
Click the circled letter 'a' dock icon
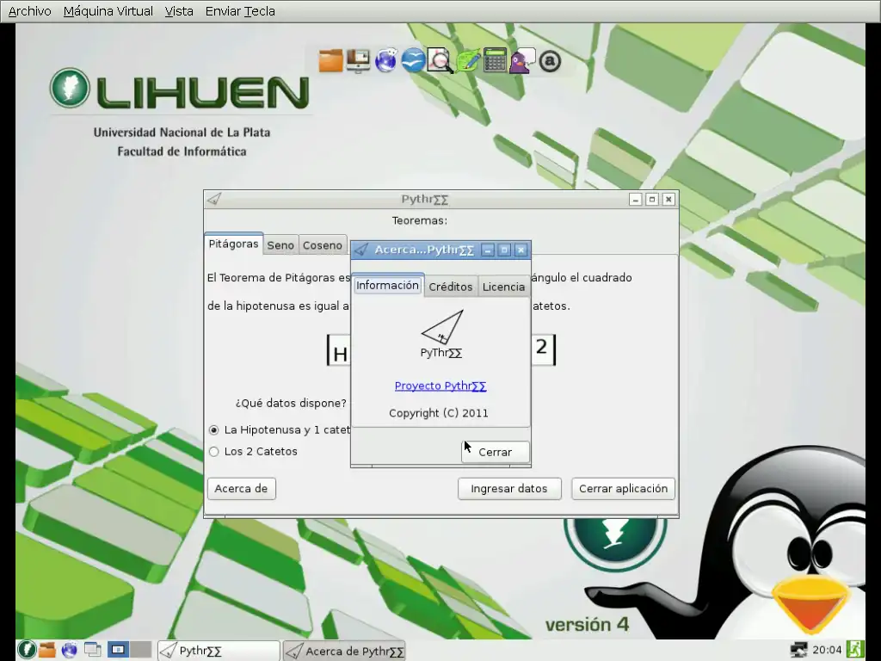click(x=550, y=61)
